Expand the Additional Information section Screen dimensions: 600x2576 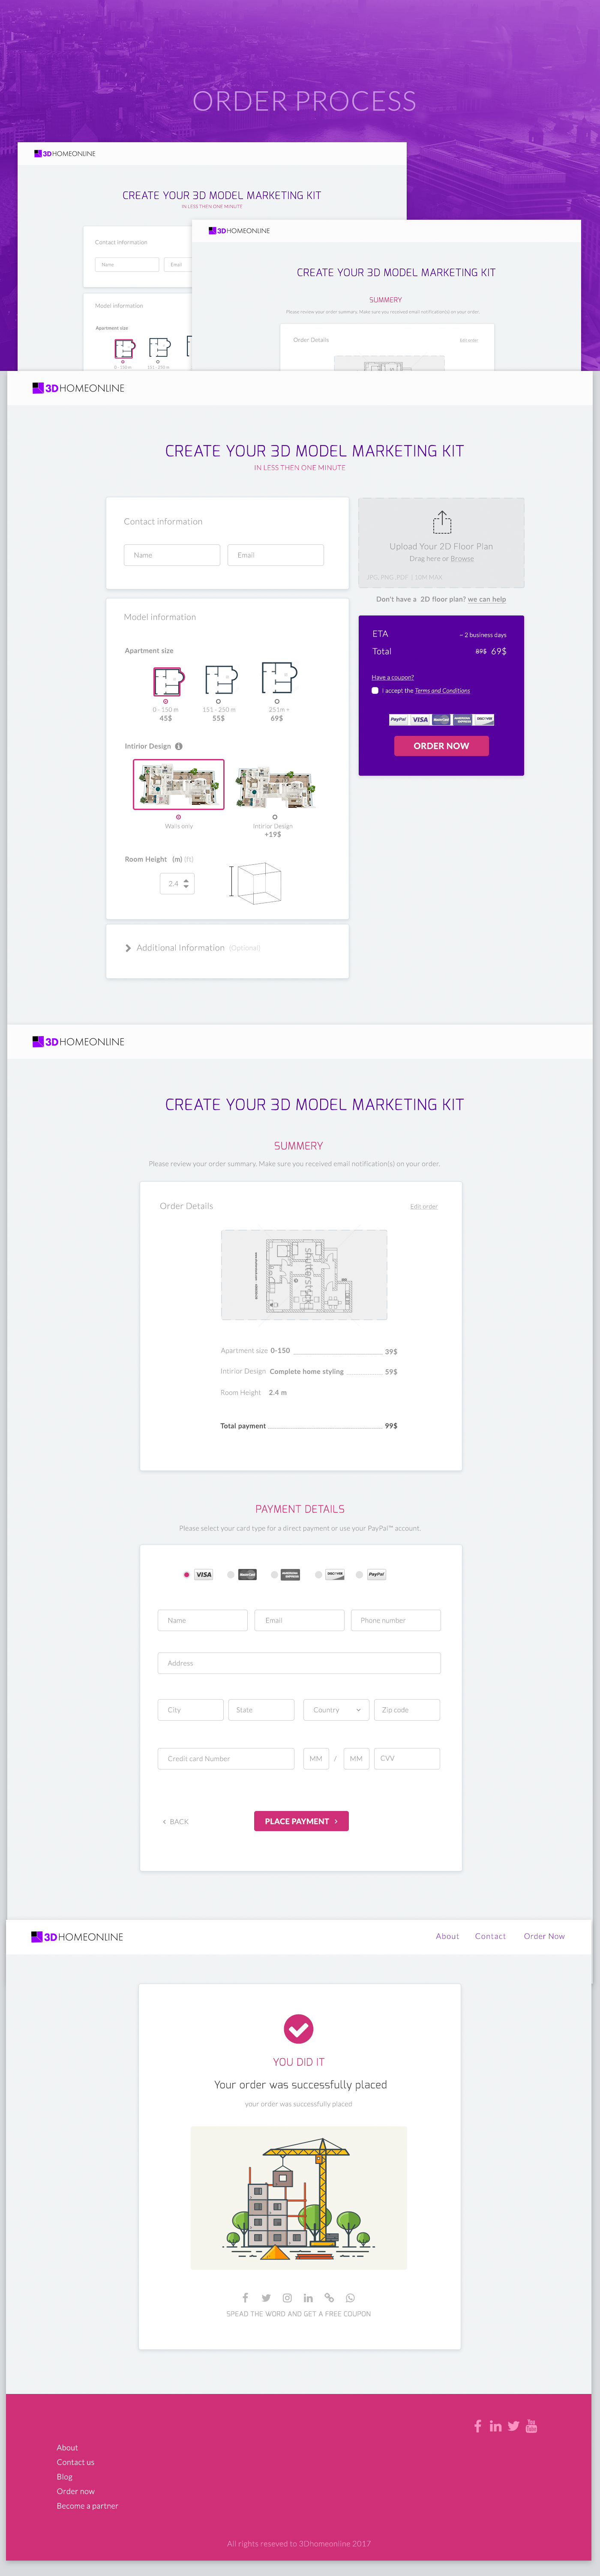(192, 947)
